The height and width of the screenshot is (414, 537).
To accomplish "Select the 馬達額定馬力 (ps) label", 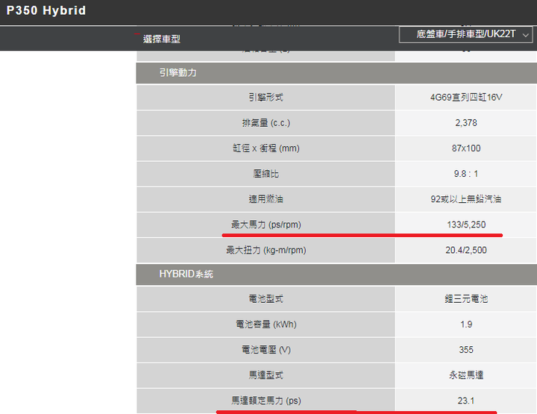I will 266,401.
